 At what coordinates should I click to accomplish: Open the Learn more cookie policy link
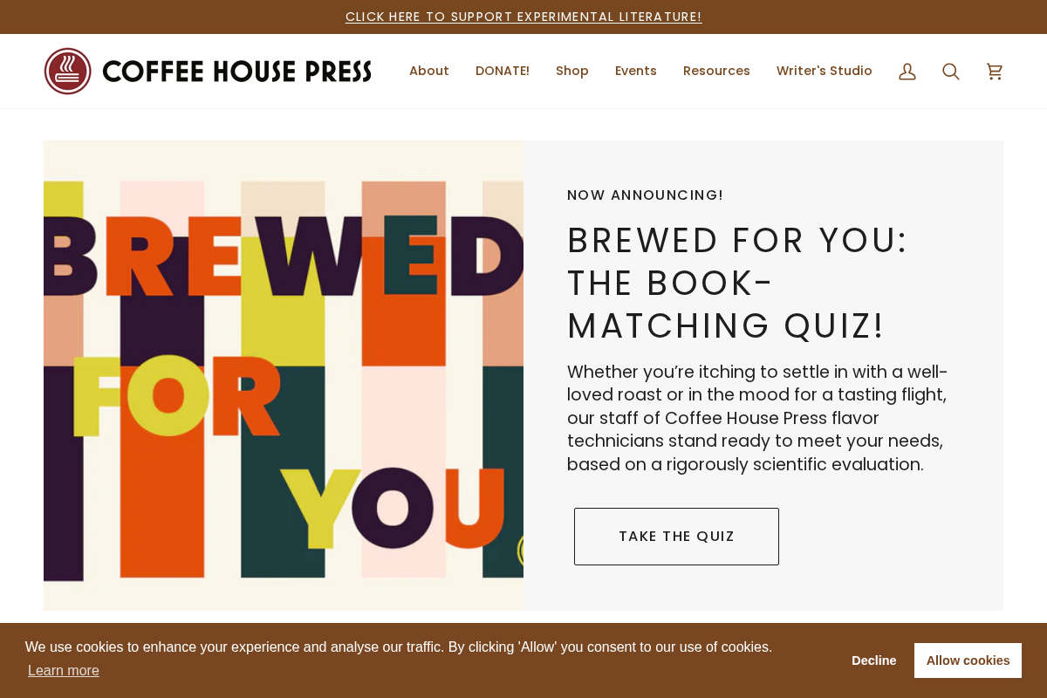pyautogui.click(x=63, y=670)
